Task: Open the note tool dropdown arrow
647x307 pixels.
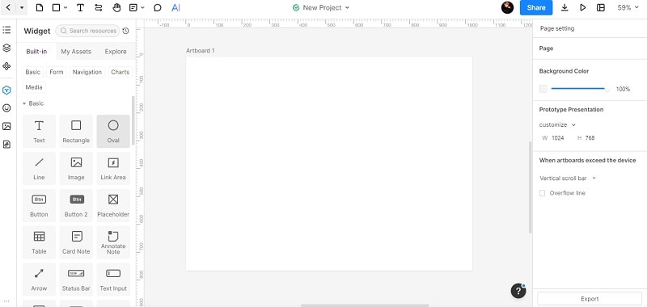Action: coord(143,8)
